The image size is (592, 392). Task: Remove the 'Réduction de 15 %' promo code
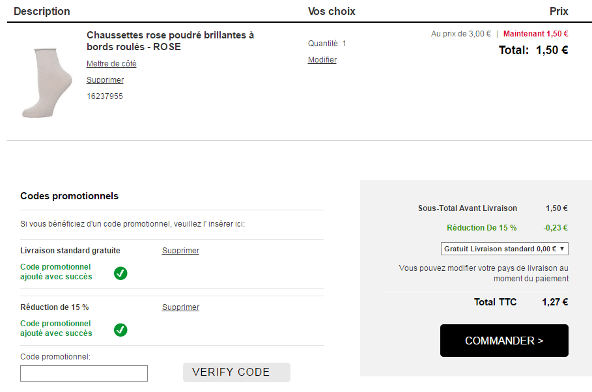point(180,307)
